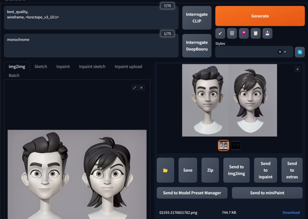Image resolution: width=308 pixels, height=219 pixels.
Task: Run Interrogate DeepBooru
Action: click(197, 46)
